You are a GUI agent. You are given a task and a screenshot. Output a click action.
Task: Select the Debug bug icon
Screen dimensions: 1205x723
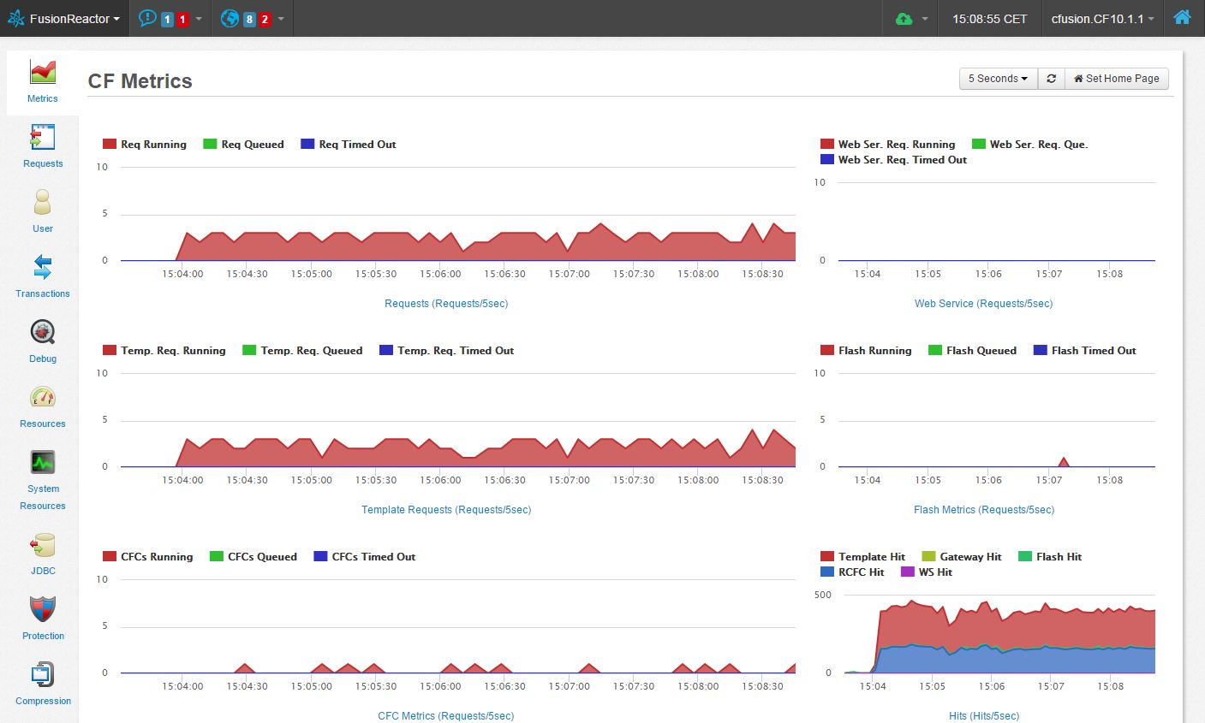coord(42,334)
